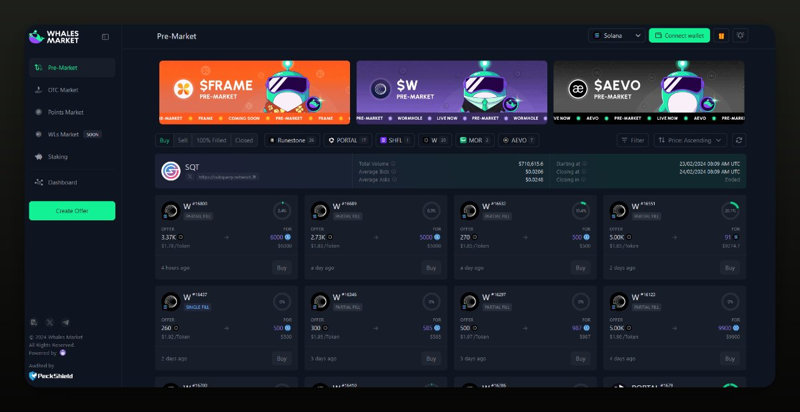The width and height of the screenshot is (800, 412).
Task: Click the docs icon in sidebar footer
Action: [34, 322]
